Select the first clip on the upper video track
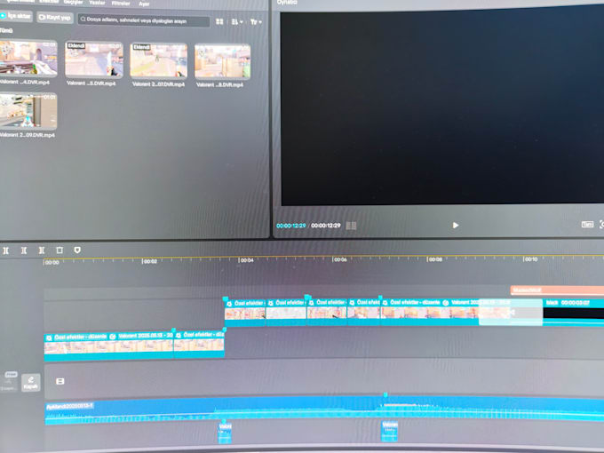Image resolution: width=604 pixels, height=453 pixels. click(x=245, y=313)
